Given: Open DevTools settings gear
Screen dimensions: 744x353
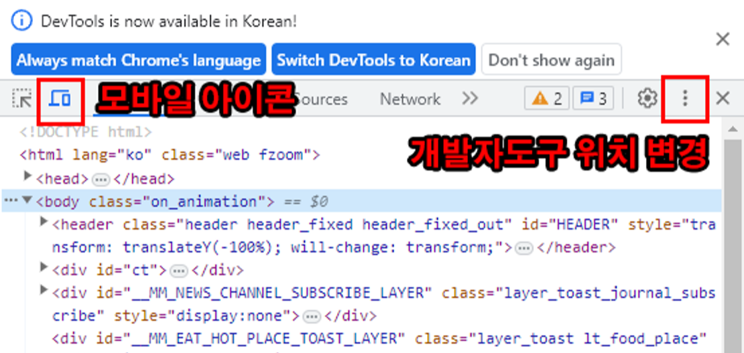Looking at the screenshot, I should click(647, 98).
